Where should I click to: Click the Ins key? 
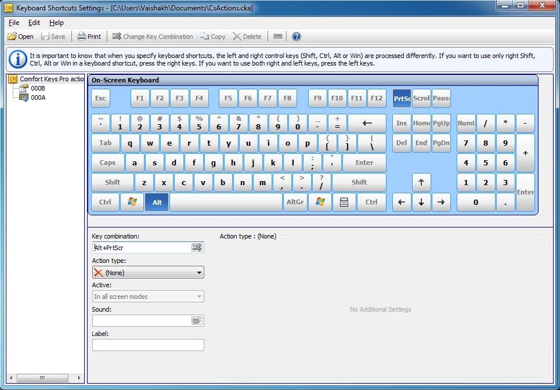point(402,124)
